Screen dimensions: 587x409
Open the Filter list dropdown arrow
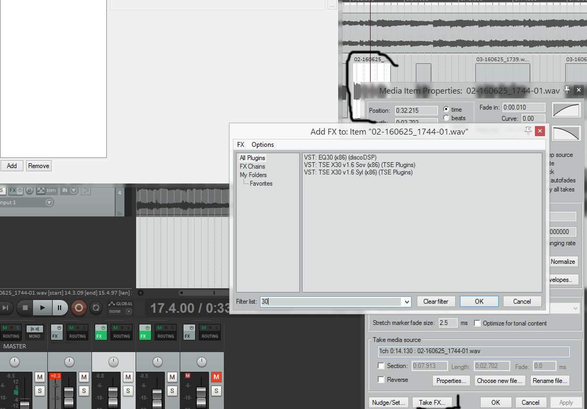(407, 302)
